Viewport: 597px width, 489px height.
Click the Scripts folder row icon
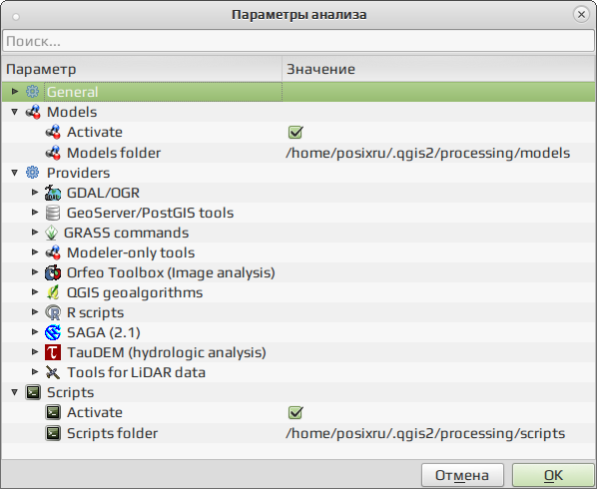coord(53,433)
